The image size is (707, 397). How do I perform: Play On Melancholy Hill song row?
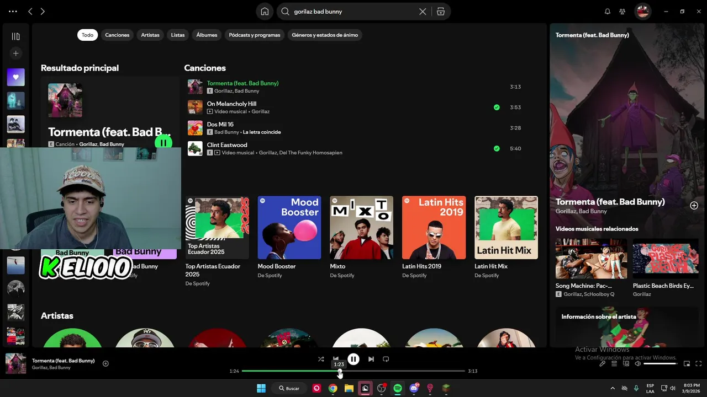[x=357, y=107]
